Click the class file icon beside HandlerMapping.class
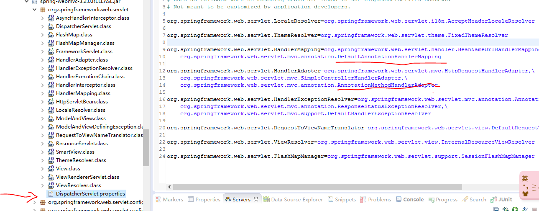 (51, 93)
